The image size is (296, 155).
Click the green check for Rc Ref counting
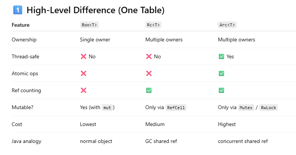[149, 90]
